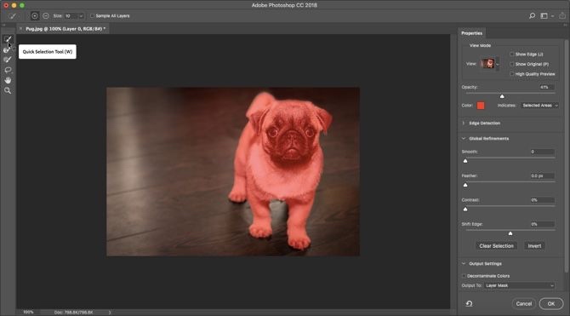Click the Opacity slider handle
570x316 pixels.
click(x=502, y=96)
